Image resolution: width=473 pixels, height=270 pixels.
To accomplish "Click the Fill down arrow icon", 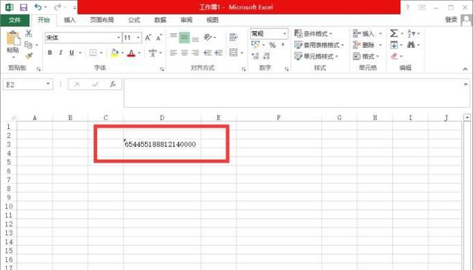I will (394, 45).
